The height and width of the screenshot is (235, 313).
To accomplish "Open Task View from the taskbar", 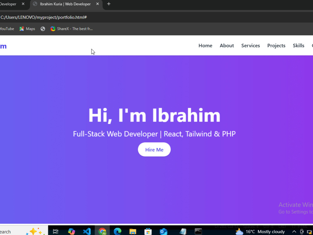I will pos(55,232).
